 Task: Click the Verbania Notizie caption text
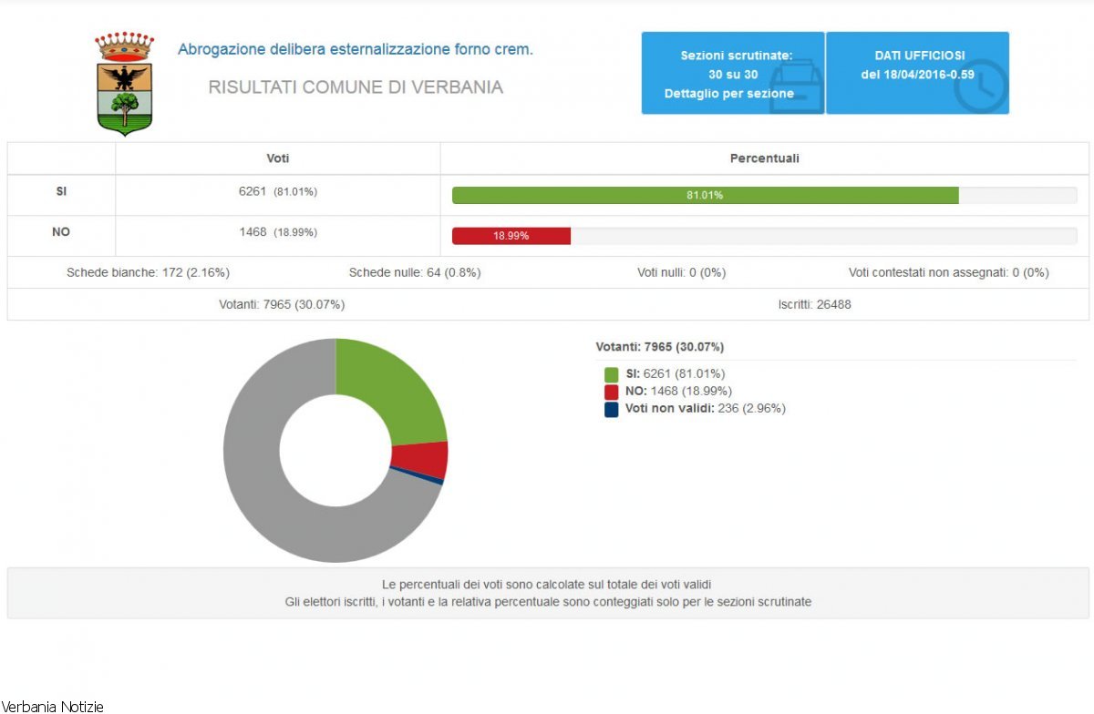pos(53,706)
